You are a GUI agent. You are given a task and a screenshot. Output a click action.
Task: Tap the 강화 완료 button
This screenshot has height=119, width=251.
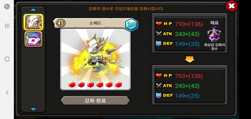click(95, 101)
